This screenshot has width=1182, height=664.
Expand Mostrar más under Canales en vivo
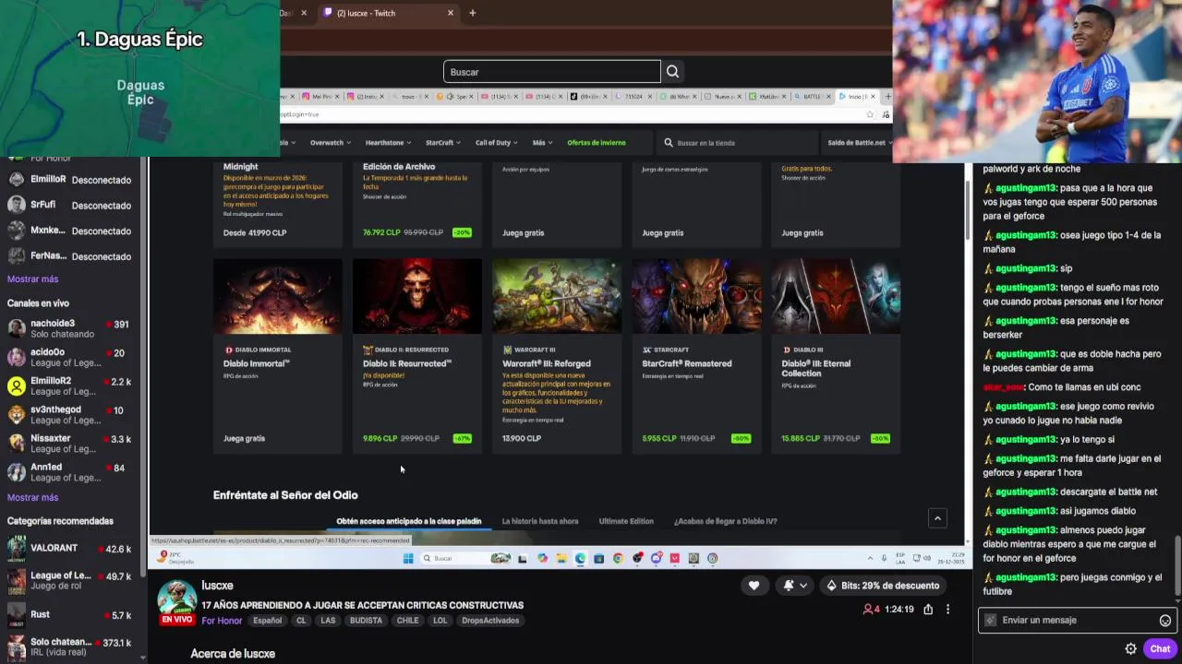[x=32, y=498]
